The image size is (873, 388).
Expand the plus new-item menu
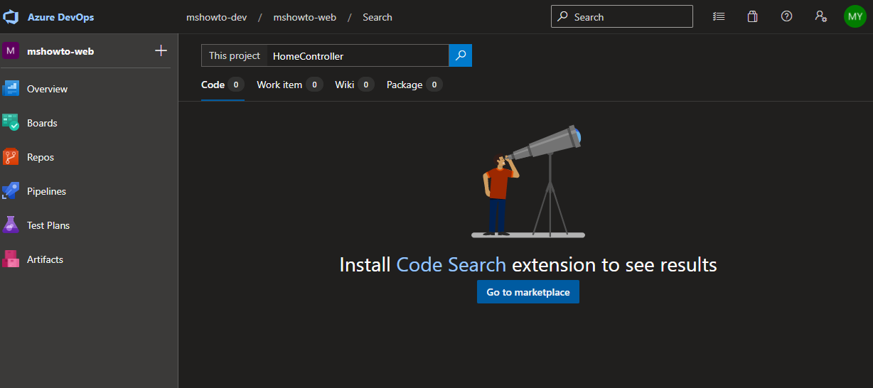click(x=161, y=50)
